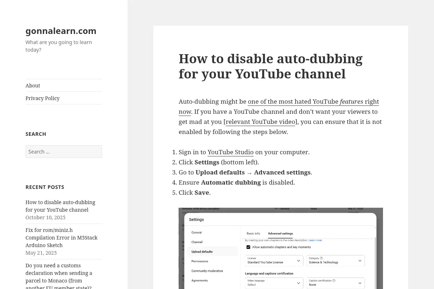Click the 'May 21, 2025' post date

point(41,253)
